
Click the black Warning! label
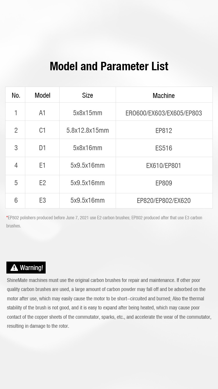click(26, 267)
